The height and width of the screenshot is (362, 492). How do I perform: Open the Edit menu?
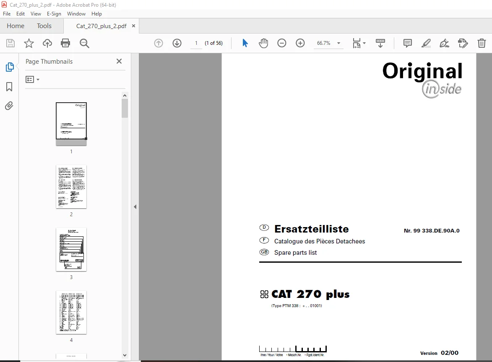(x=21, y=14)
